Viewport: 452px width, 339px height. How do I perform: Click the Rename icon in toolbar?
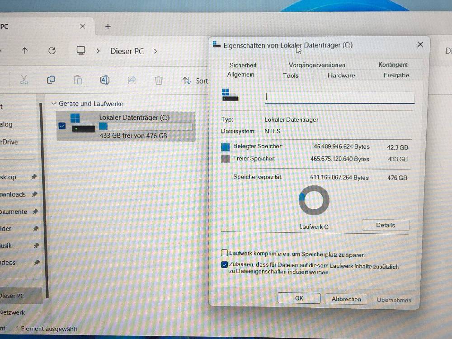click(x=105, y=80)
